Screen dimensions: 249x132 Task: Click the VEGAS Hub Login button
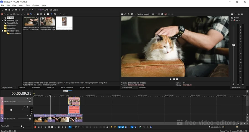[49, 10]
